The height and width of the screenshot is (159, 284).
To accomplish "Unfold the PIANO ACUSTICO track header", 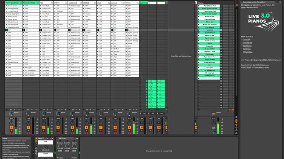I will 21,3.
